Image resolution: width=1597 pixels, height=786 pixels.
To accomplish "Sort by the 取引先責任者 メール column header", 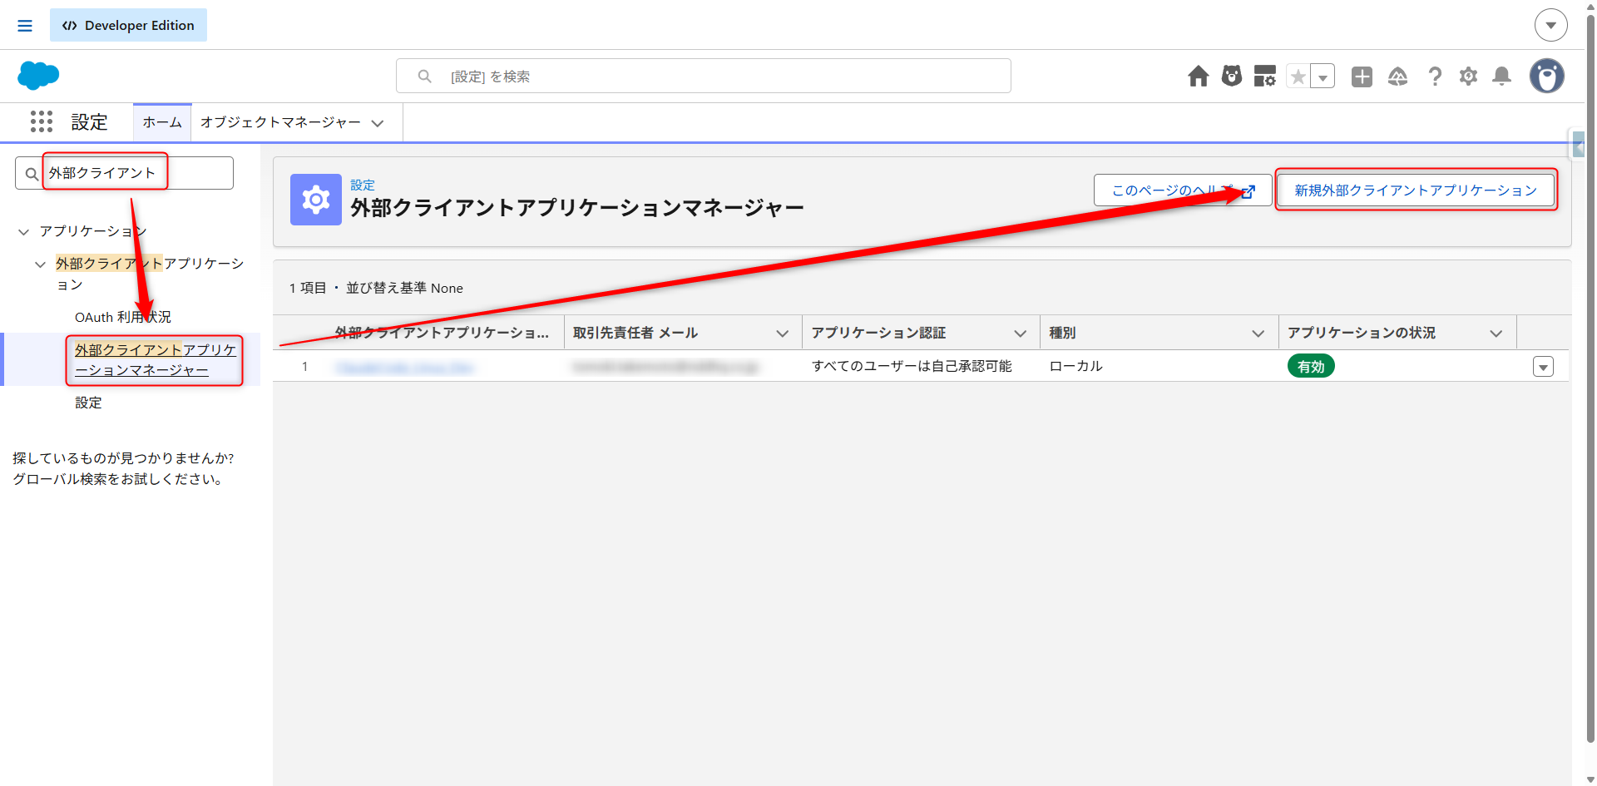I will (635, 333).
